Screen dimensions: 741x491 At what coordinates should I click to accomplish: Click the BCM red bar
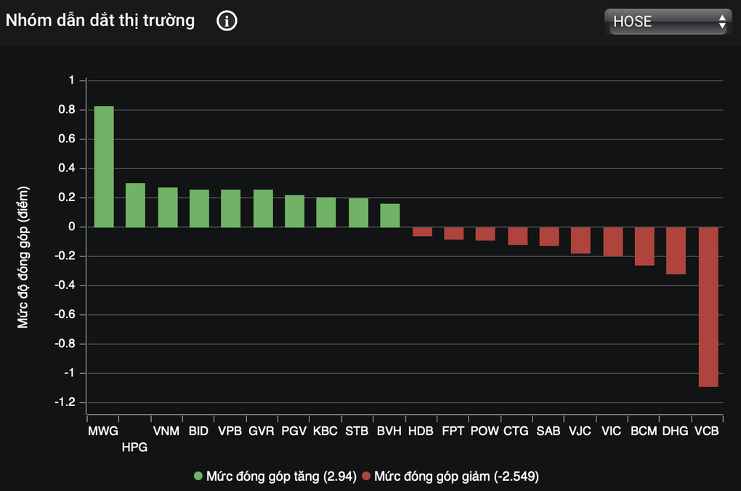coord(644,246)
